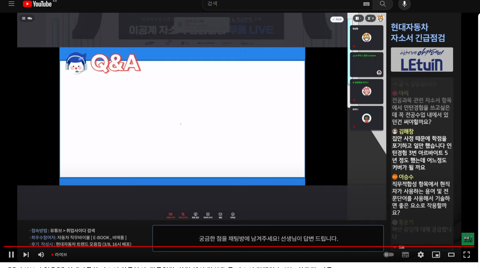
Task: Click 이승수's message about 직무적합성 항목
Action: [421, 198]
